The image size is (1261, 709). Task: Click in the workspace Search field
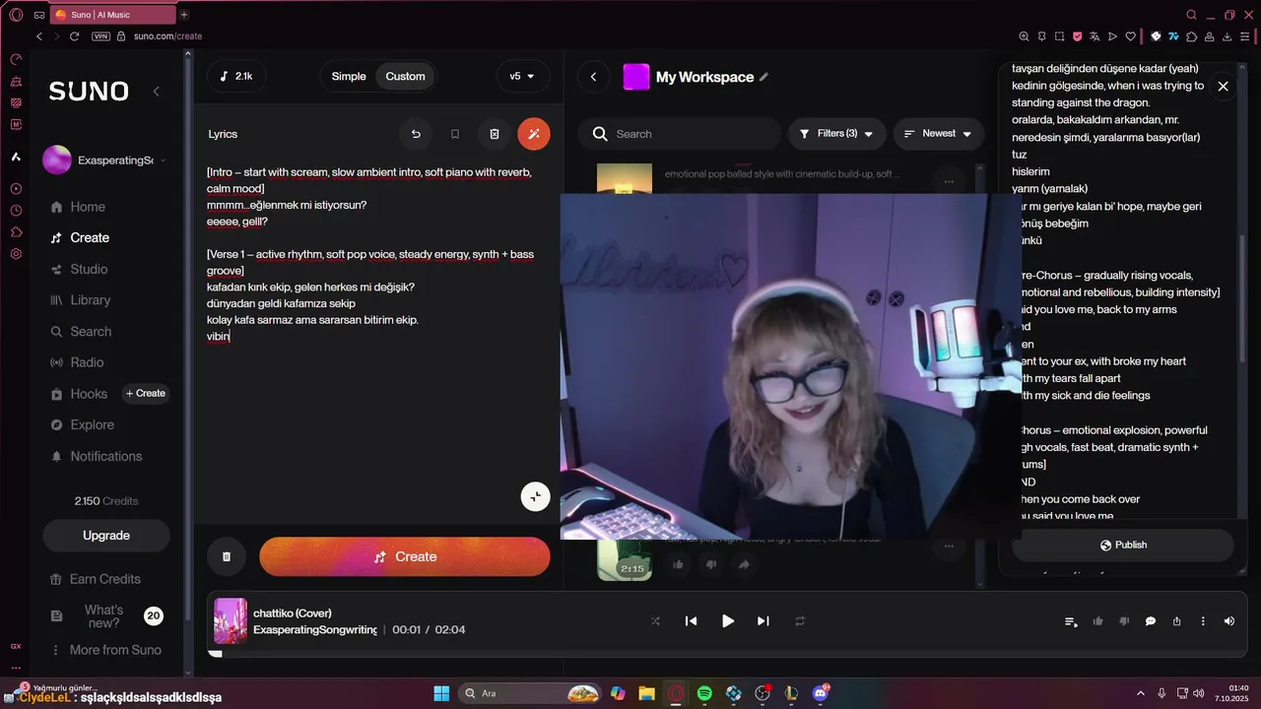(680, 134)
